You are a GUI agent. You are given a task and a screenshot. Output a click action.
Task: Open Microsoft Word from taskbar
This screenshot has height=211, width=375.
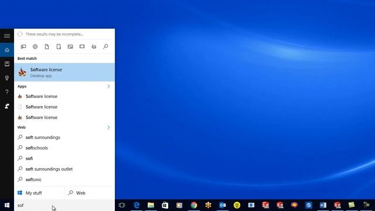click(x=323, y=205)
